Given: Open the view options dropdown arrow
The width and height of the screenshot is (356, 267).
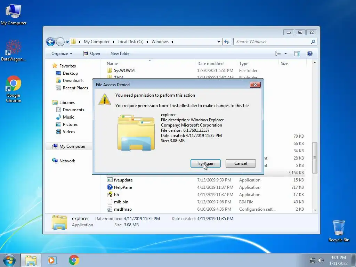Looking at the screenshot, I should (x=286, y=54).
